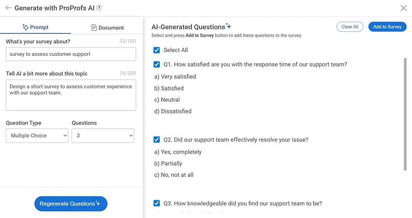
Task: Uncheck question Q2 about resolving your issue
Action: point(157,139)
